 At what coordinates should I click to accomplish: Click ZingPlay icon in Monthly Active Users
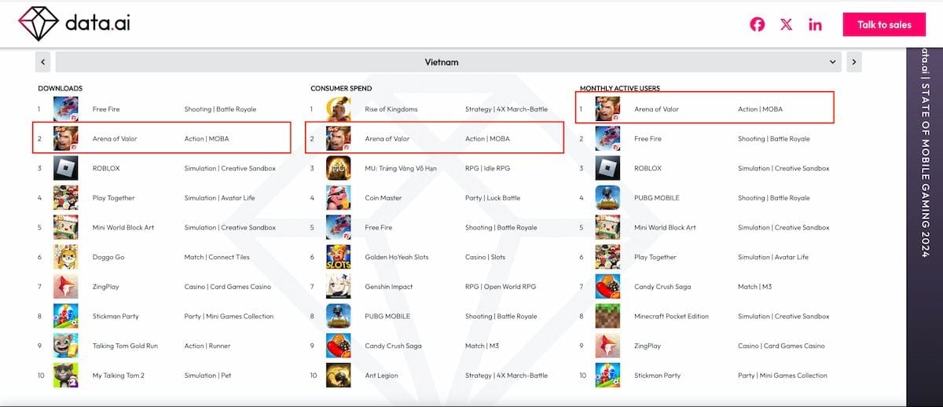pyautogui.click(x=607, y=346)
